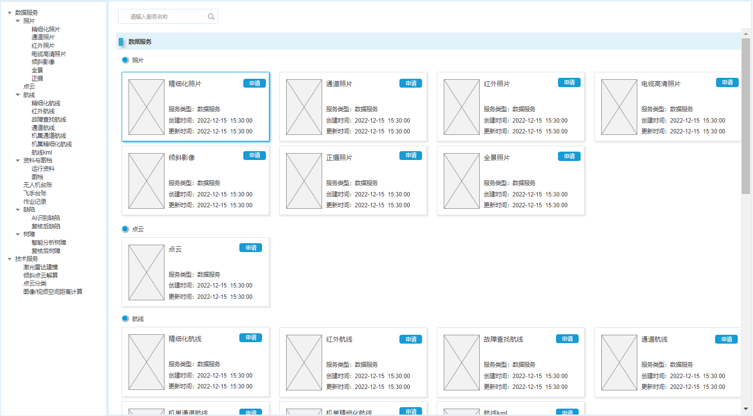Open the 全景照片 card thumbnail
Image resolution: width=753 pixels, height=416 pixels.
click(x=461, y=181)
